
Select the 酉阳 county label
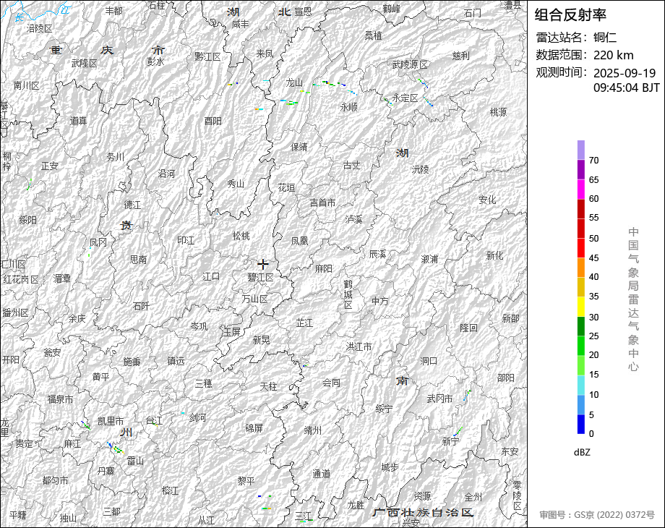(213, 121)
